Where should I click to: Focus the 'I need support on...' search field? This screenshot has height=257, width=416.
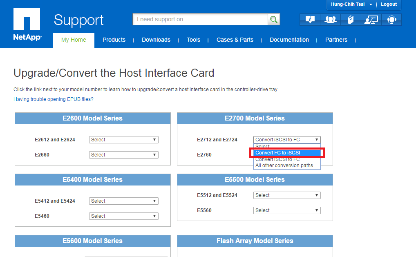pyautogui.click(x=200, y=19)
